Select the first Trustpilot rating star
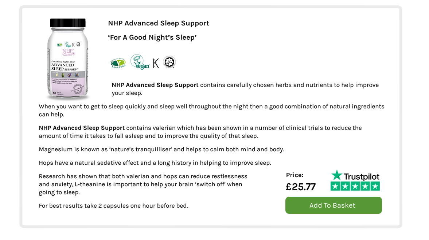The image size is (429, 240). point(335,186)
